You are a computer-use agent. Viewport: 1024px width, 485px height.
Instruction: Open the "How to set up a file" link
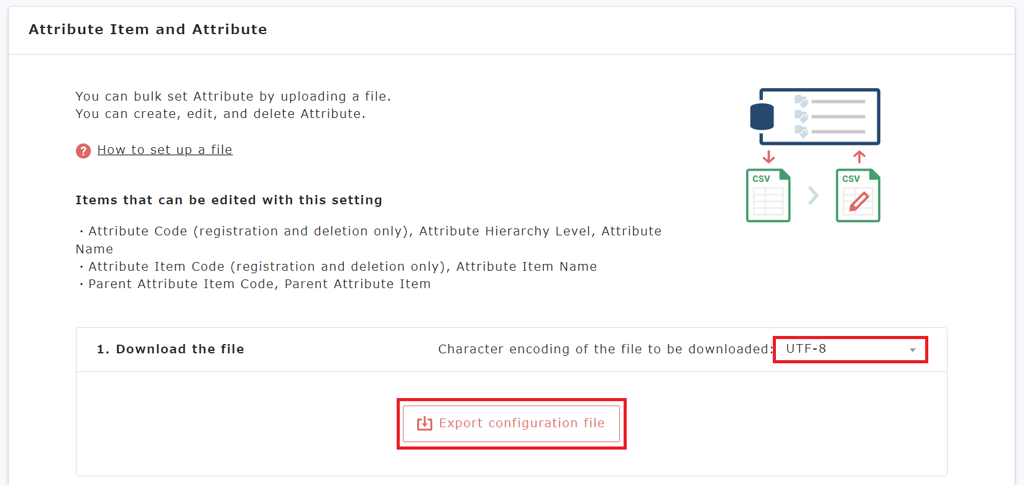pyautogui.click(x=165, y=150)
